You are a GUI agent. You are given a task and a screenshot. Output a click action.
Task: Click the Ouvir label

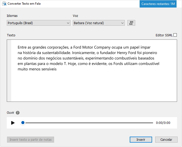click(10, 112)
